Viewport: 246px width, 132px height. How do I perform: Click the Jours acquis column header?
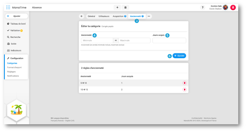(x=127, y=76)
